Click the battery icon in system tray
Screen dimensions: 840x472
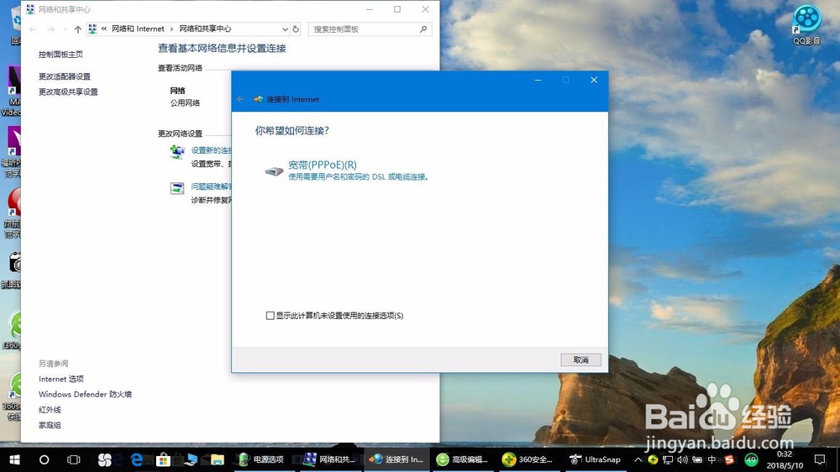click(x=697, y=459)
